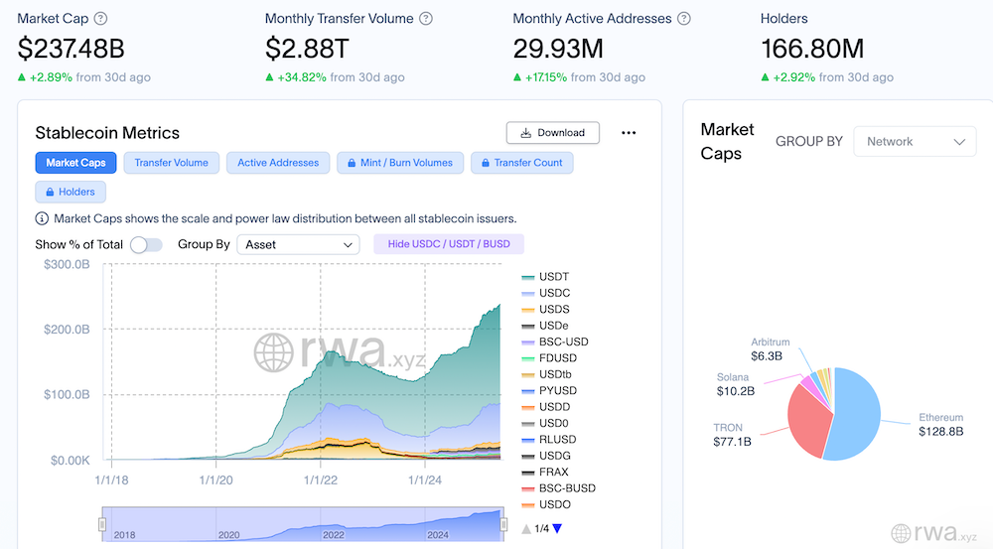
Task: Open the three-dot more options menu
Action: 628,133
